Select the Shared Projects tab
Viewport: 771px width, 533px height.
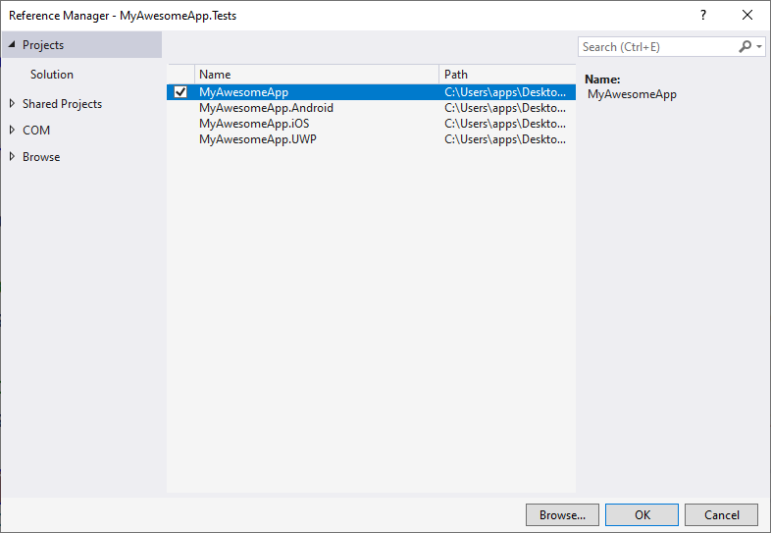62,104
